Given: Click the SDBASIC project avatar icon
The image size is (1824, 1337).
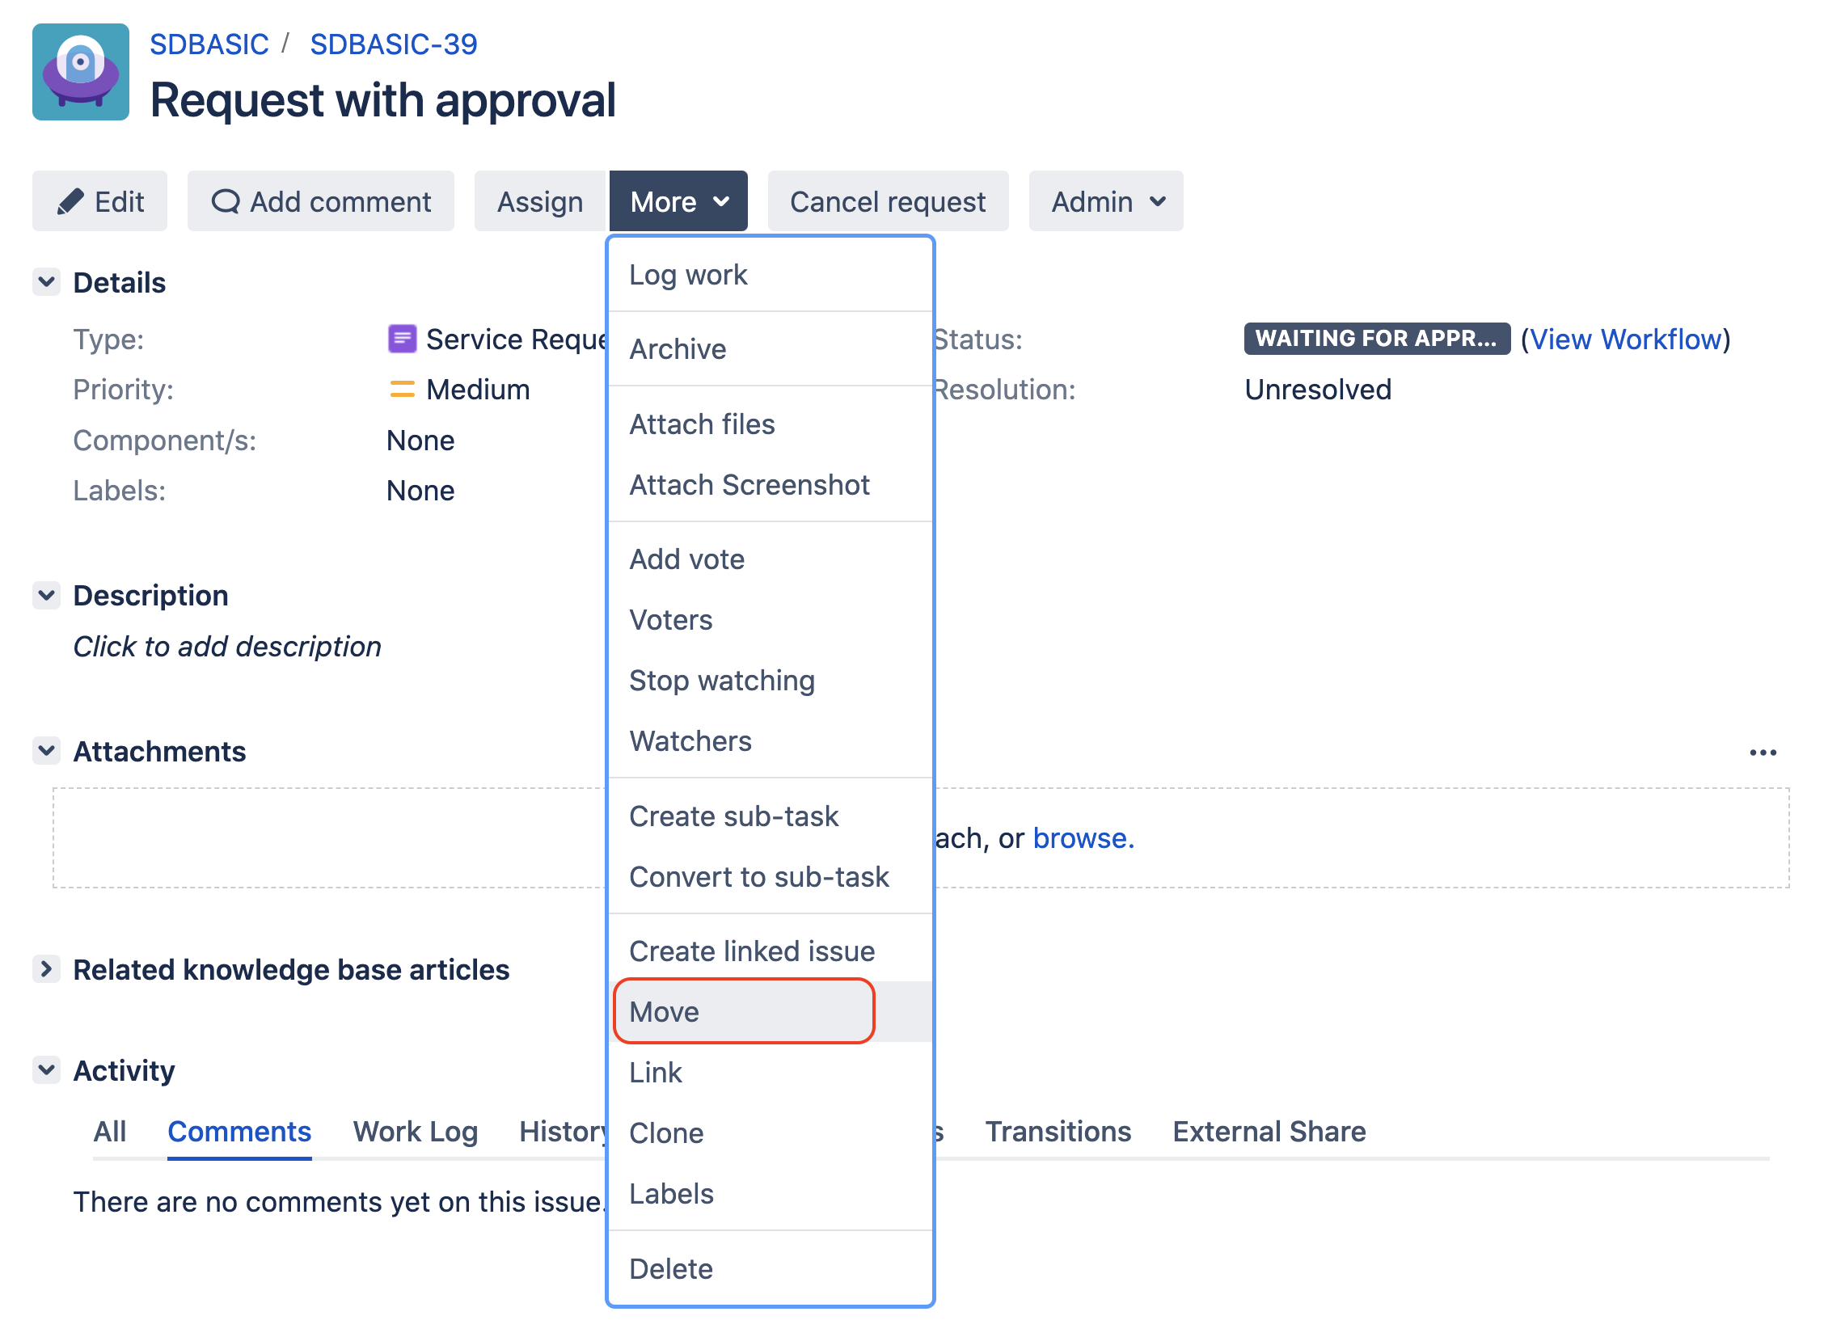Looking at the screenshot, I should click(x=80, y=72).
